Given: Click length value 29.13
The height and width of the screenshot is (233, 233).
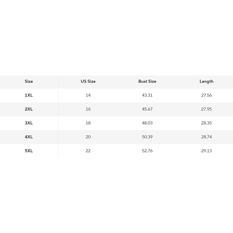Looking at the screenshot, I should pos(206,151).
